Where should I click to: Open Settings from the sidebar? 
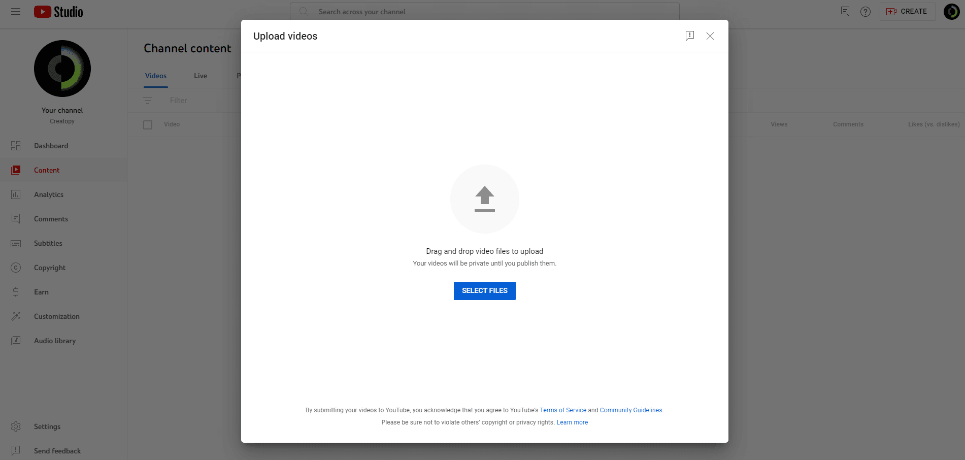coord(47,426)
